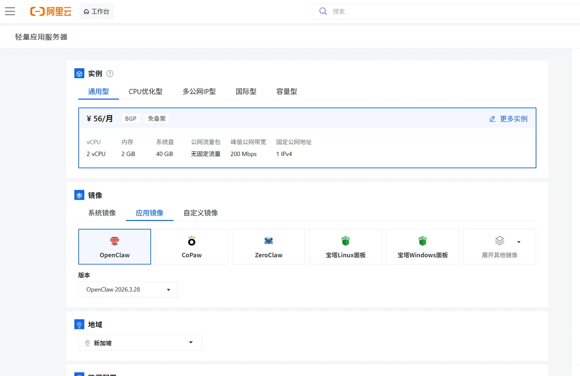Viewport: 580px width, 376px height.
Task: Select the ¥56/月 instance plan card
Action: click(307, 138)
